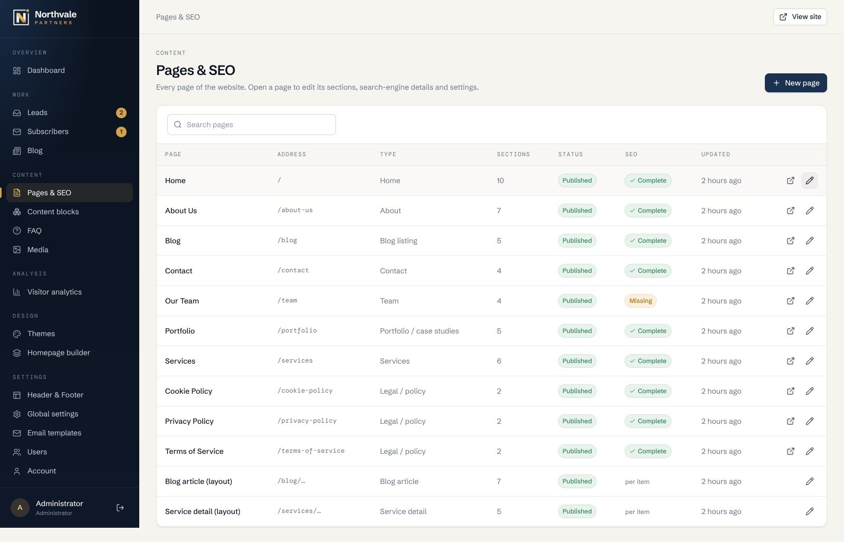Click the Missing SEO badge for Our Team
The image size is (844, 542).
pyautogui.click(x=641, y=301)
